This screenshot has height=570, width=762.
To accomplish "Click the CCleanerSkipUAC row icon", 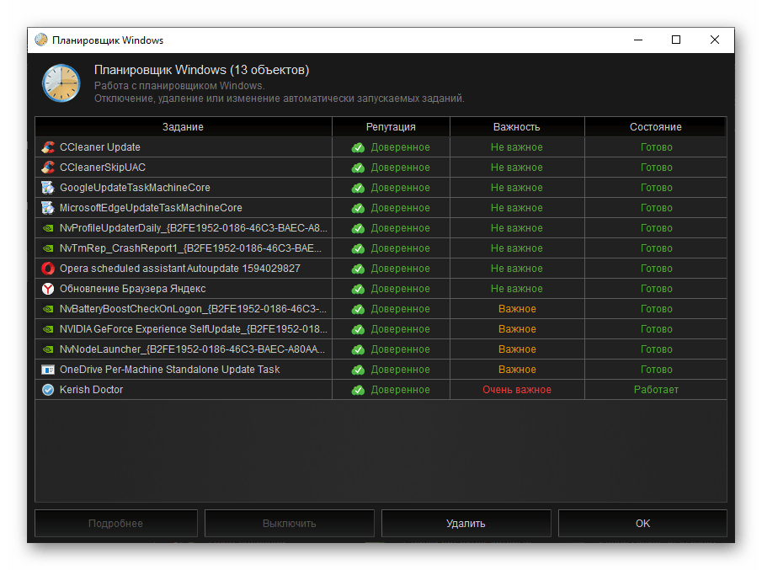I will click(48, 168).
